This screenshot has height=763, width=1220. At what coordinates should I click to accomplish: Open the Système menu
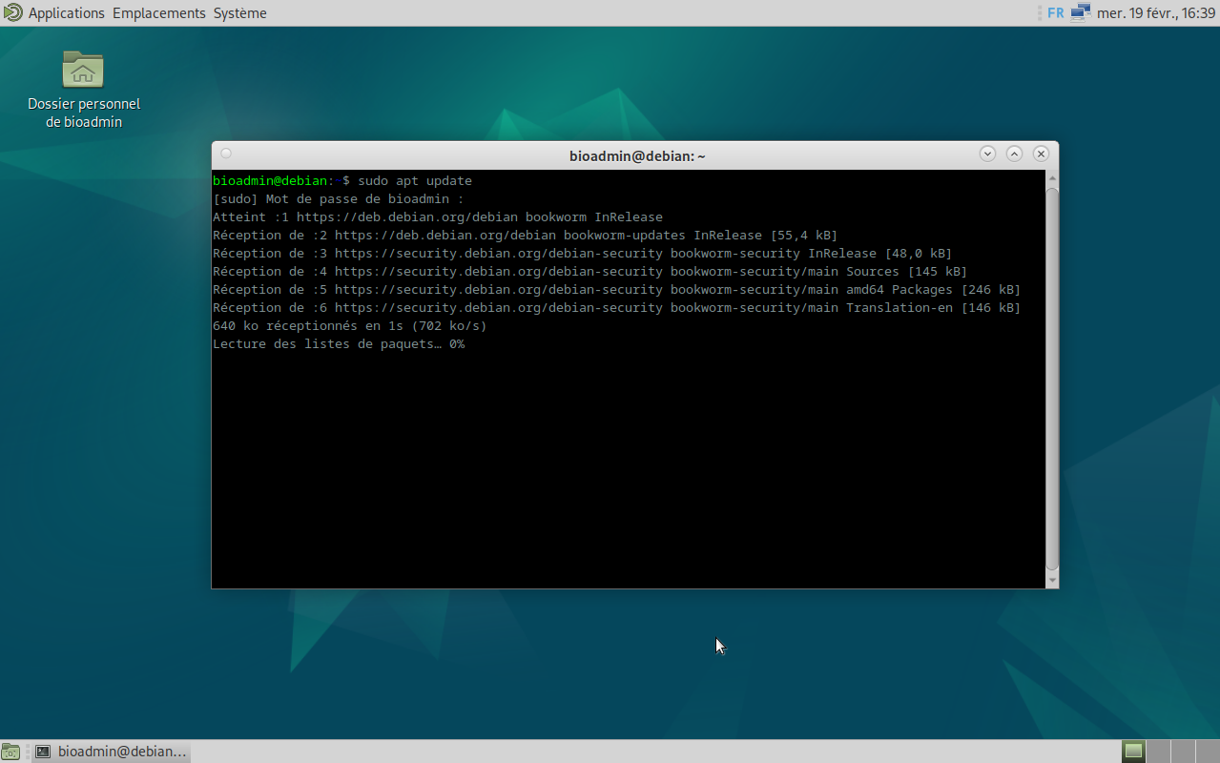point(239,13)
